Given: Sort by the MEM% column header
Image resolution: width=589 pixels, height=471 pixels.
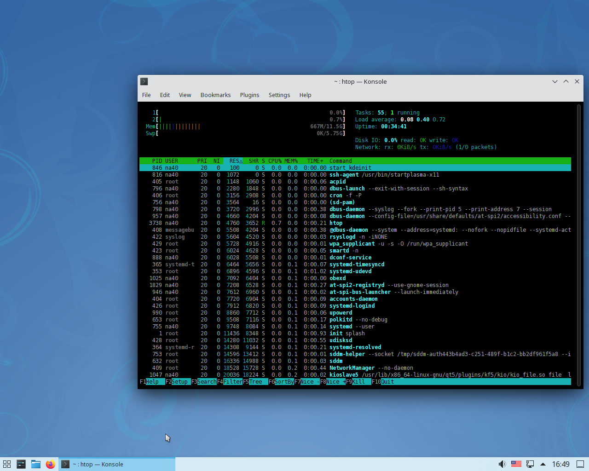Looking at the screenshot, I should tap(291, 161).
